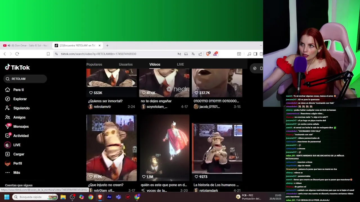Open video with 237.7K likes
This screenshot has width=360, height=202.
coord(217,83)
